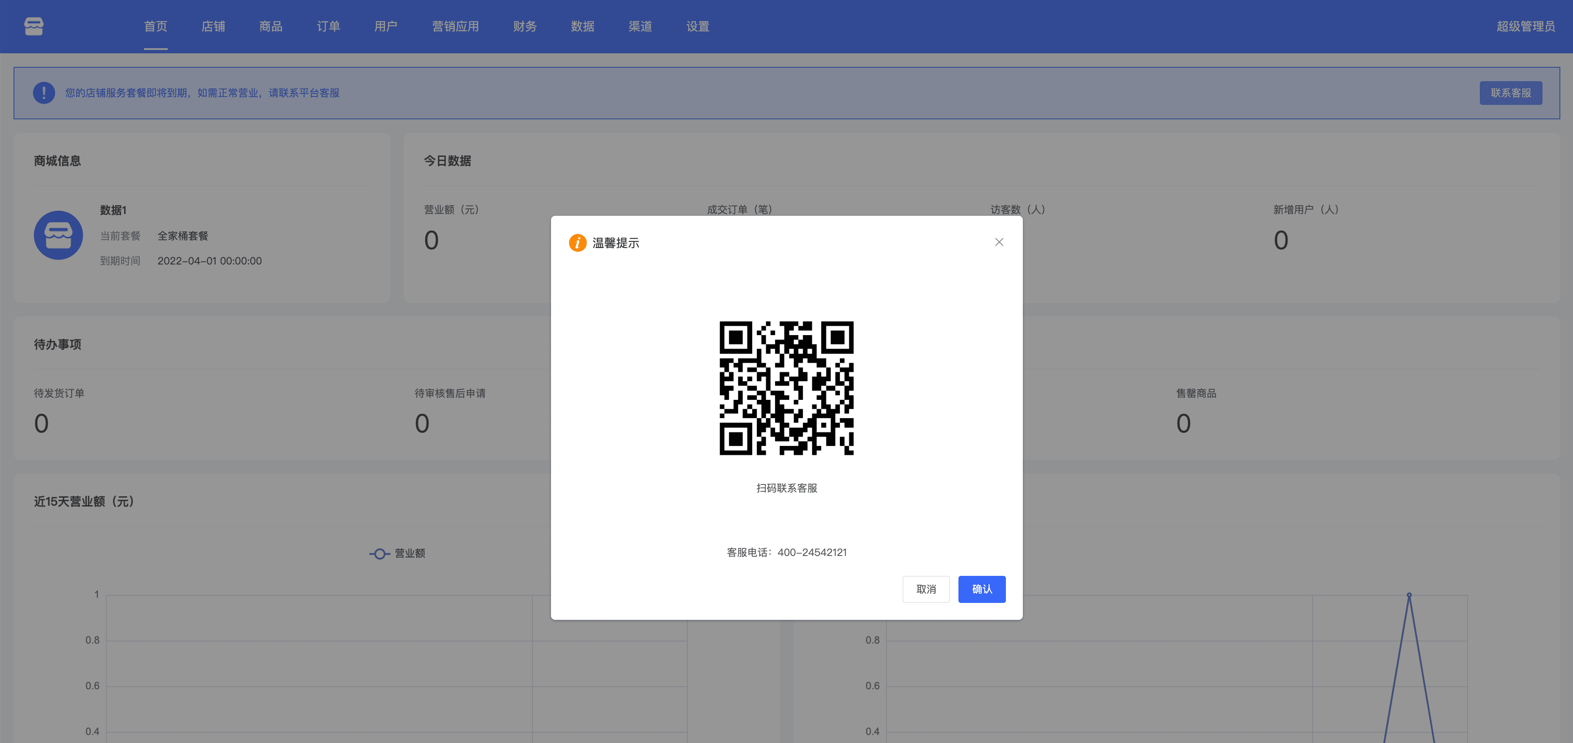The width and height of the screenshot is (1573, 743).
Task: Close the 温馨提示 dialog with X
Action: point(999,242)
